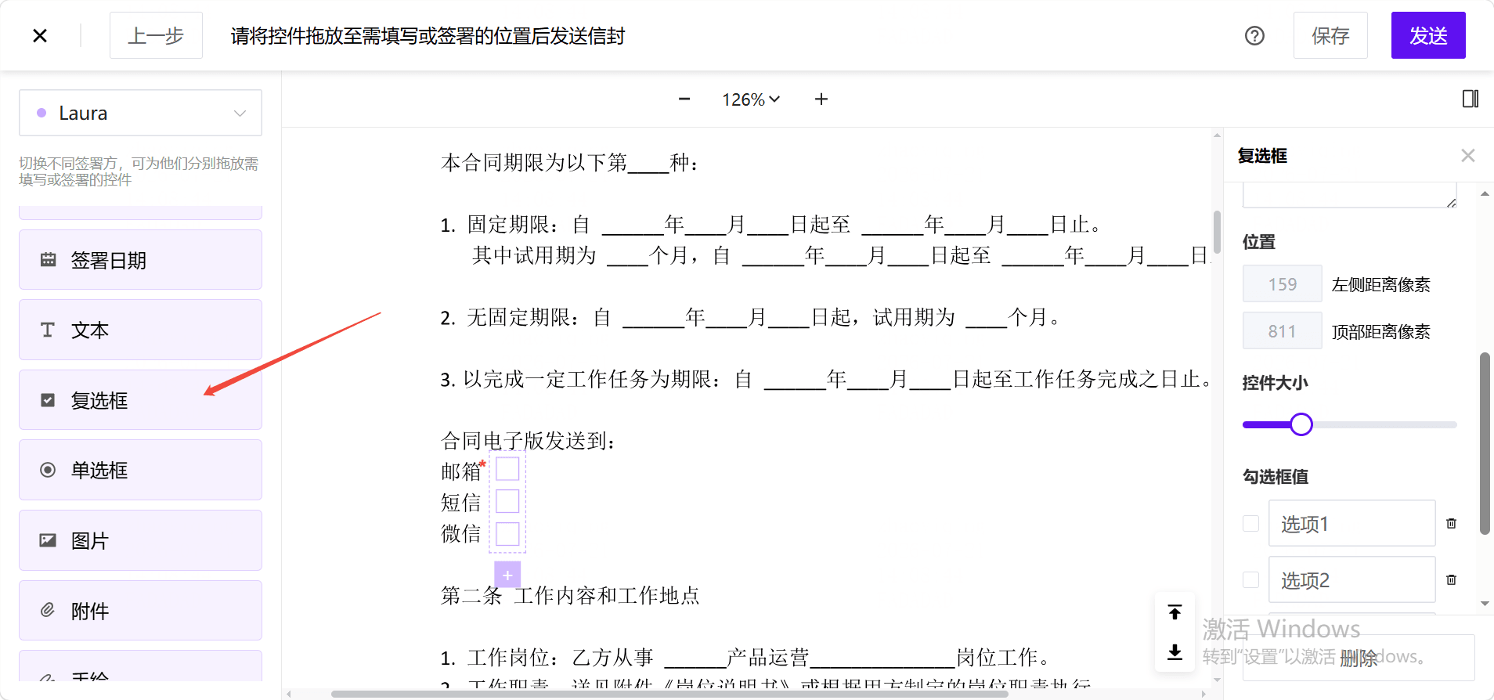Image resolution: width=1494 pixels, height=700 pixels.
Task: Click the 选项2 value input field
Action: pyautogui.click(x=1352, y=579)
